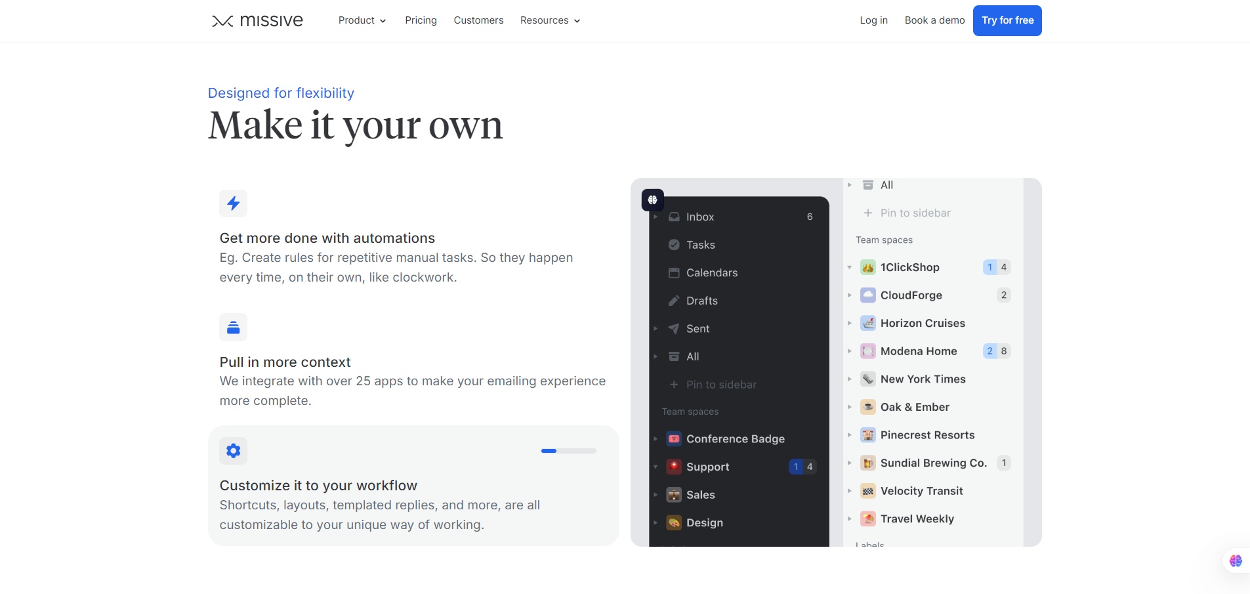
Task: Open the Resources dropdown menu
Action: coord(550,20)
